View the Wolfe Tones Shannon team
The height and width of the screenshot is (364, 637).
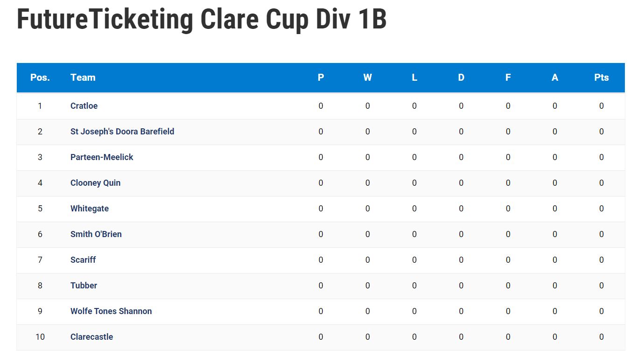click(111, 311)
